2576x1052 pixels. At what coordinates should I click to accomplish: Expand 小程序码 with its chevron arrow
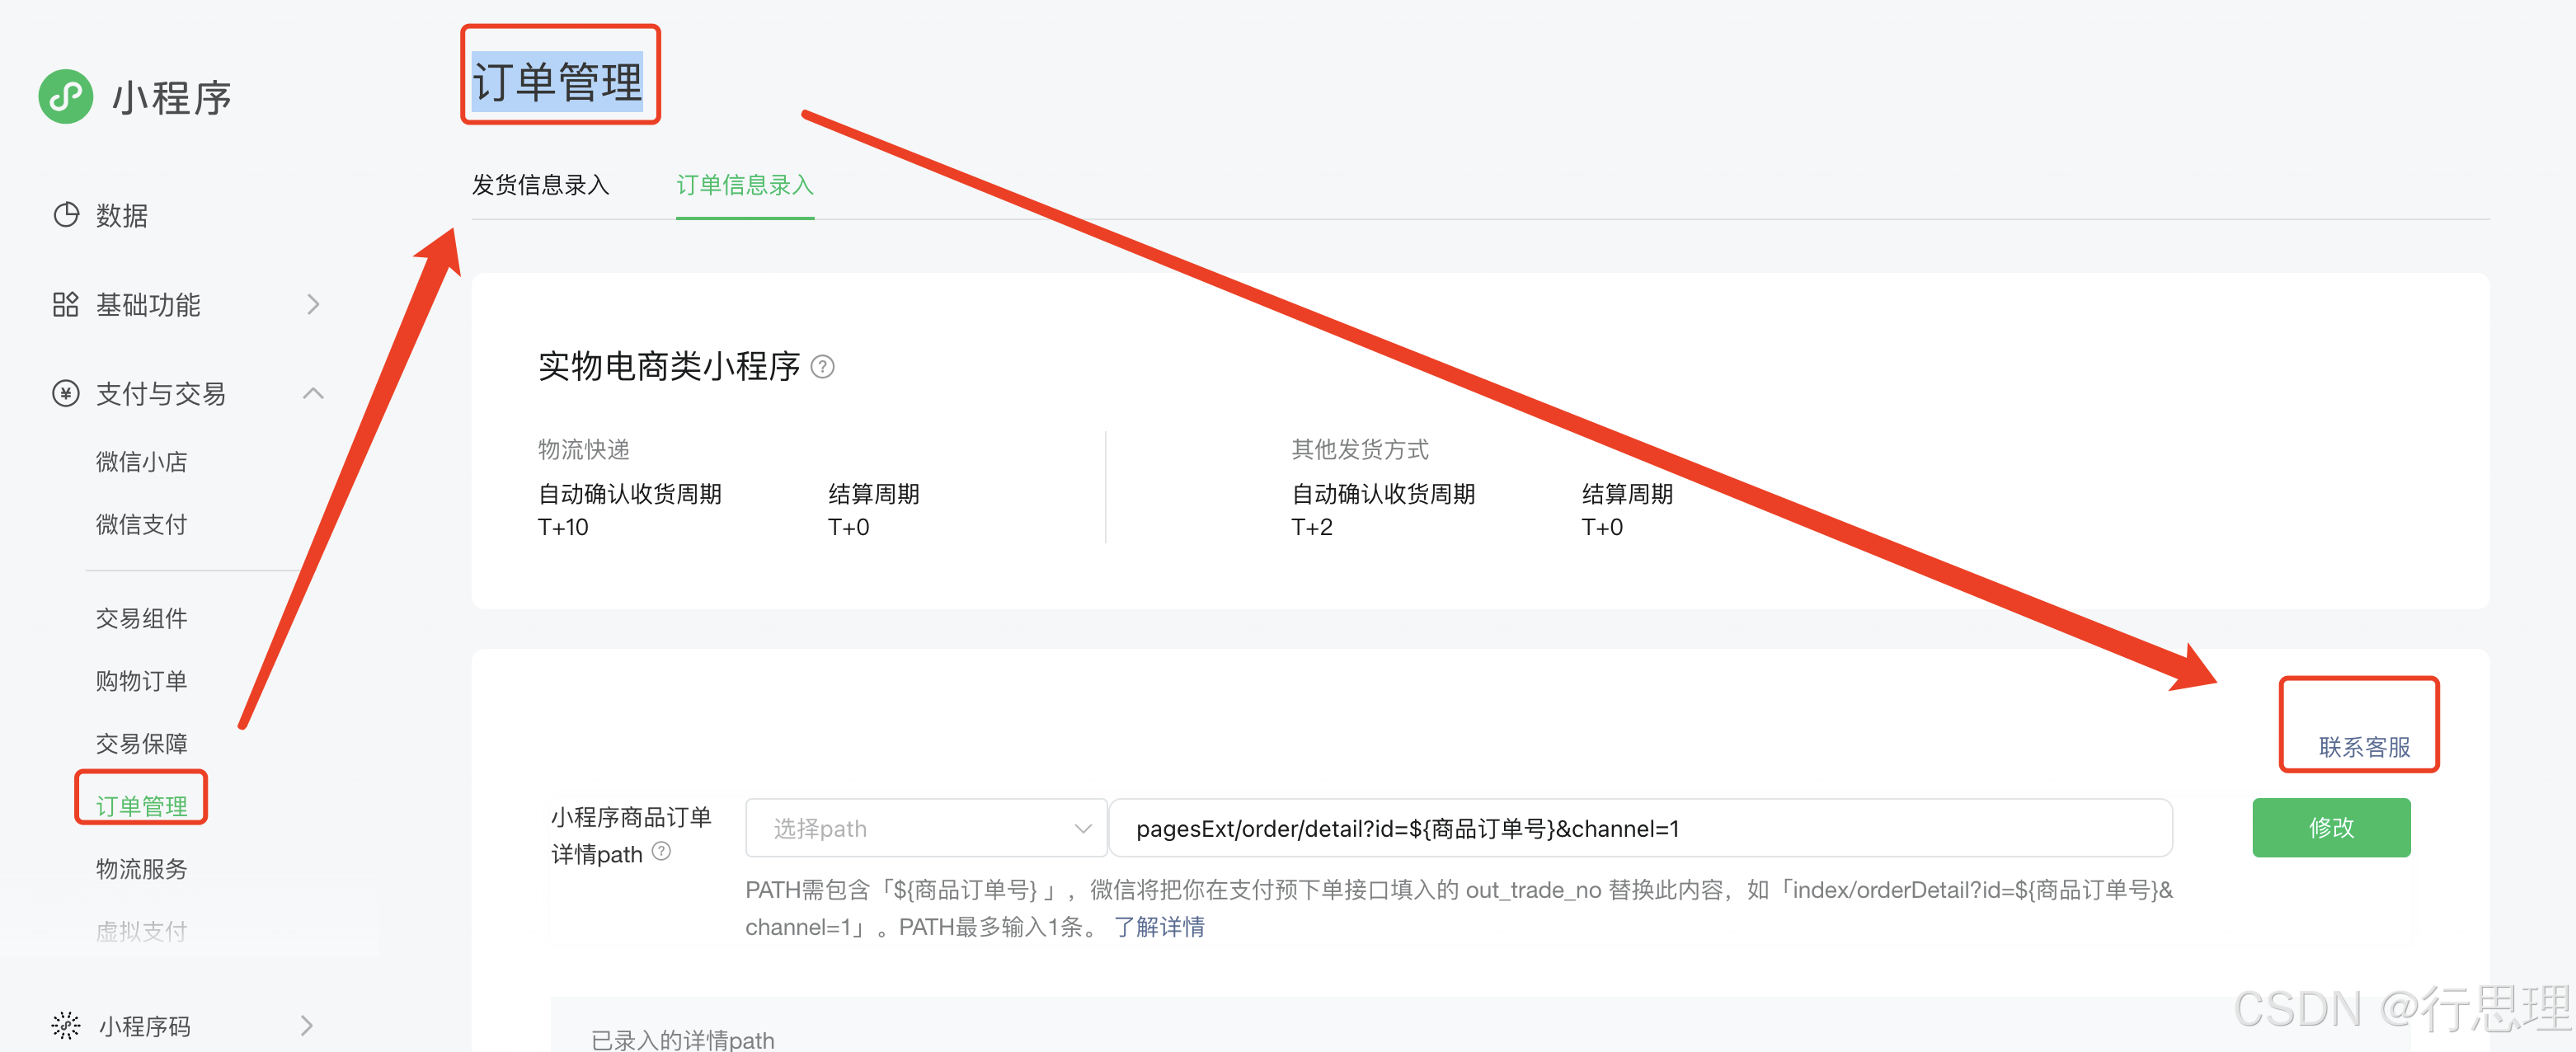click(307, 1025)
